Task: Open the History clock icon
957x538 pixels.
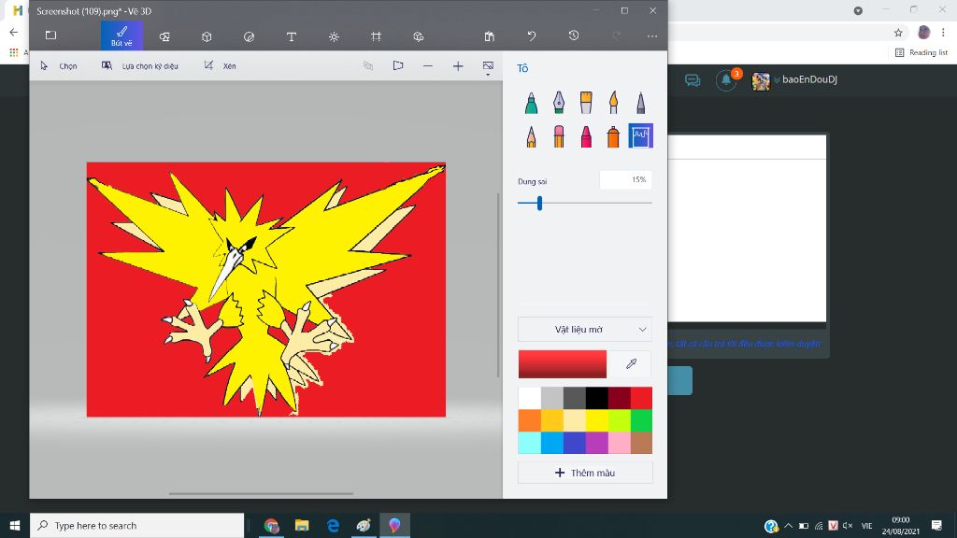Action: click(574, 36)
